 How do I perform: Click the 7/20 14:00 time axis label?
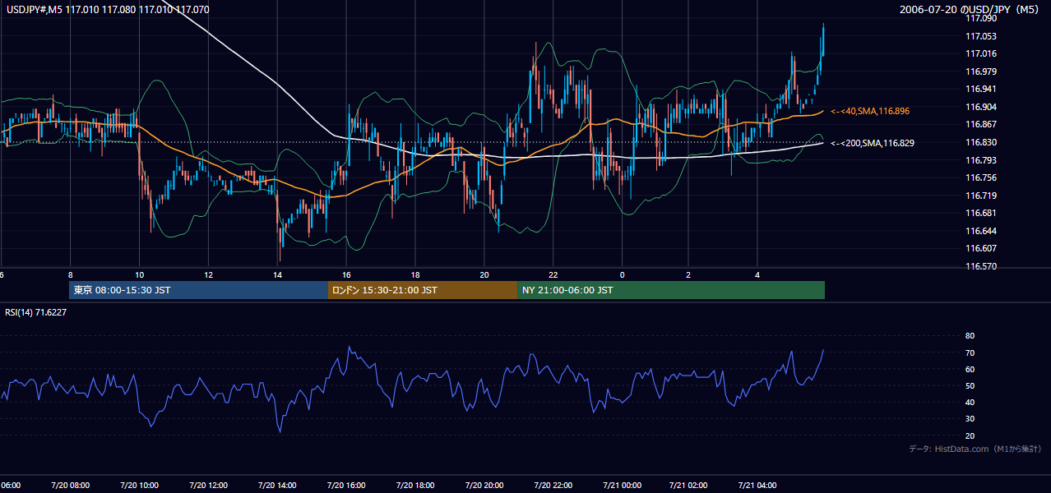pyautogui.click(x=277, y=485)
